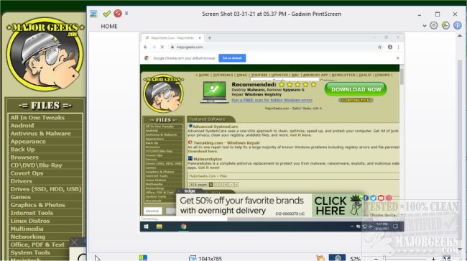Image resolution: width=467 pixels, height=261 pixels.
Task: Click the new tab plus in captured Chrome
Action: [209, 38]
